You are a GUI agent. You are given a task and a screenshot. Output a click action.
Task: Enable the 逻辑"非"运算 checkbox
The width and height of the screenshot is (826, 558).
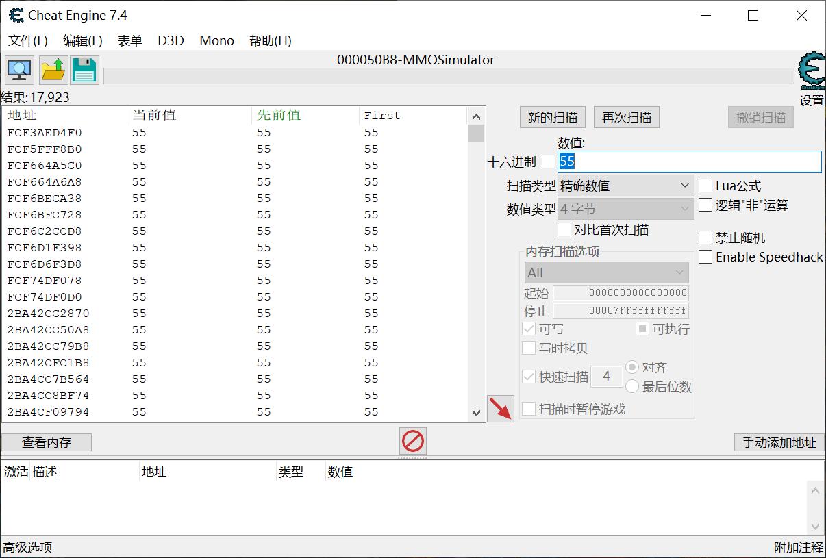(705, 205)
